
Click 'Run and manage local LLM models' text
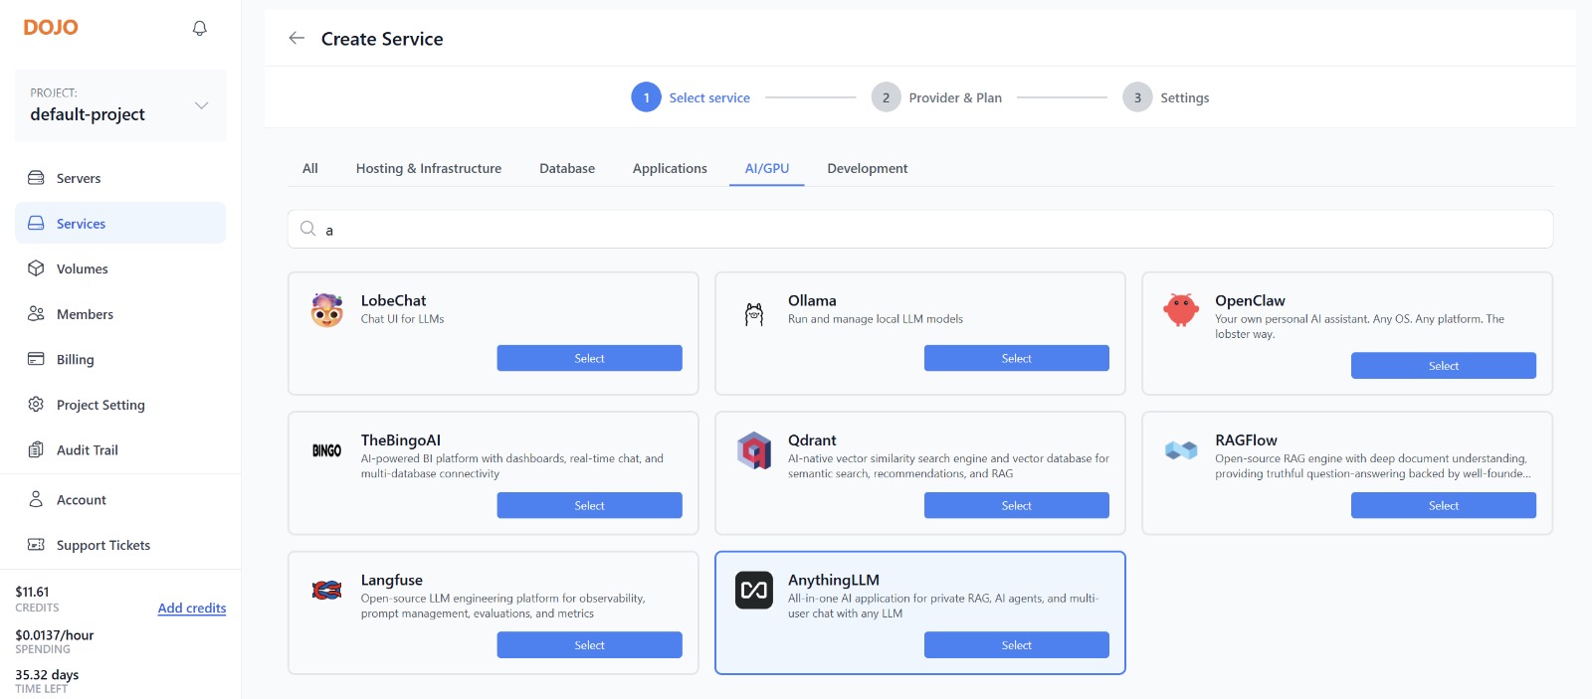point(876,319)
